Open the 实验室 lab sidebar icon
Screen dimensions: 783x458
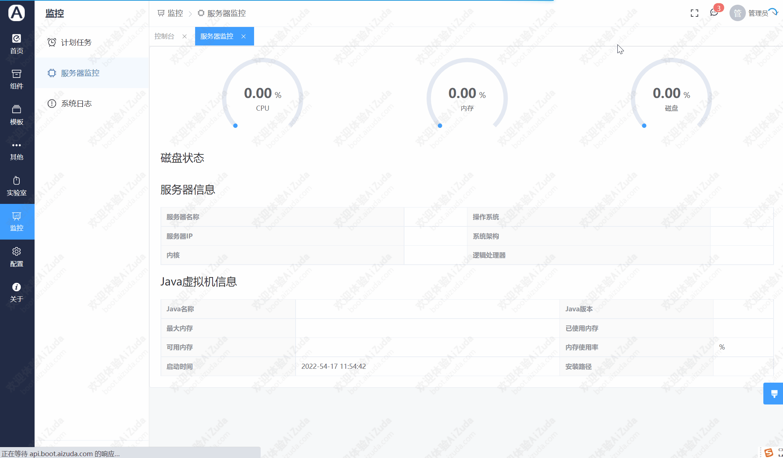pyautogui.click(x=17, y=186)
